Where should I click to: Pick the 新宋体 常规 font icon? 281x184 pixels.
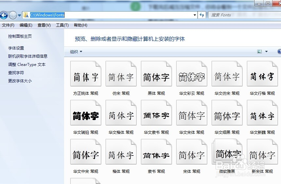pyautogui.click(x=262, y=152)
